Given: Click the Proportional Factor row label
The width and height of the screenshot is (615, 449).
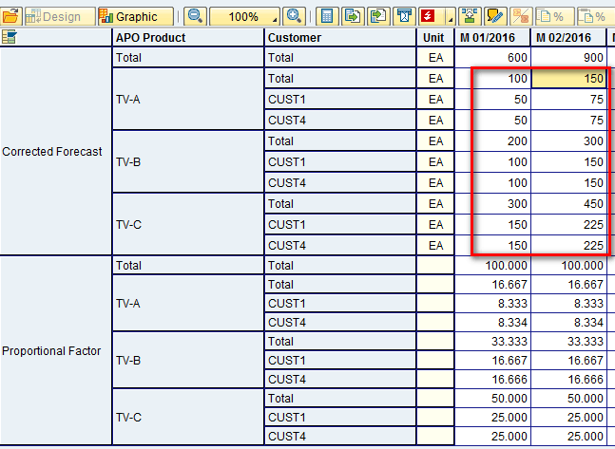Looking at the screenshot, I should pos(56,350).
